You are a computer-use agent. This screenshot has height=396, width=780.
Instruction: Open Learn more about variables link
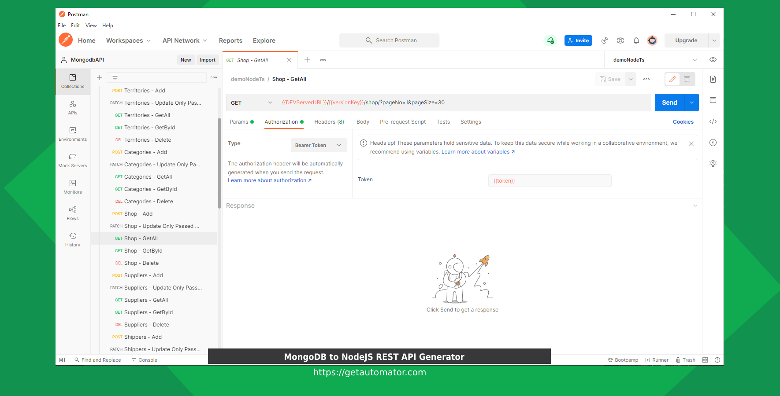478,152
